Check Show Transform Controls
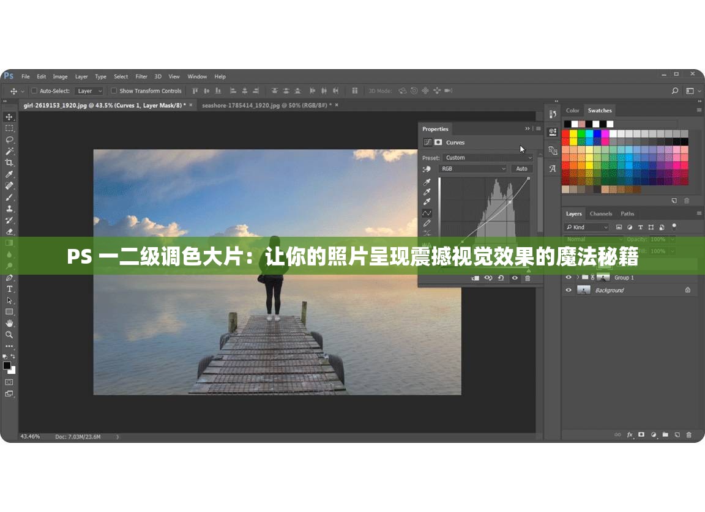The image size is (705, 512). (114, 91)
